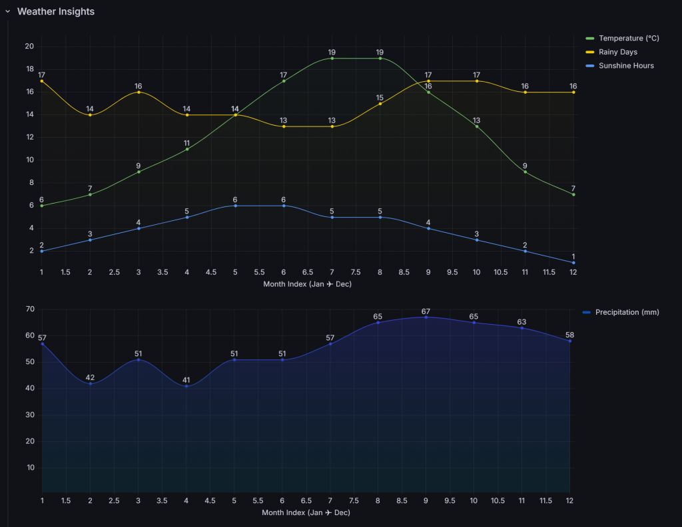
Task: Select the Temperature point at month 8
Action: (380, 59)
